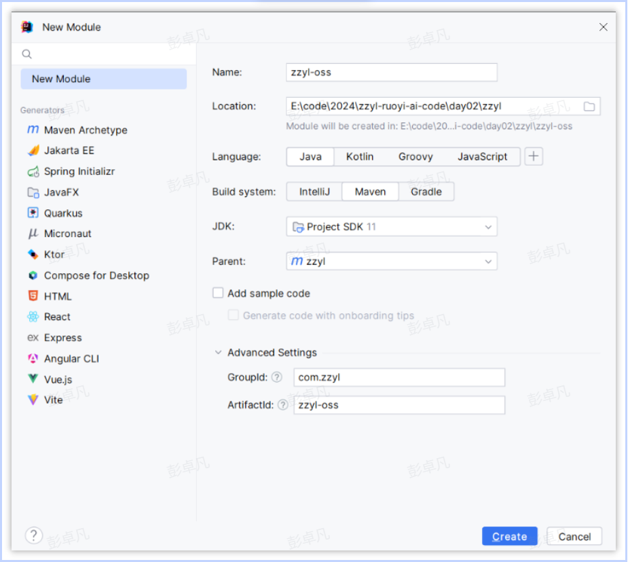
Task: Choose Maven build system
Action: click(x=370, y=192)
